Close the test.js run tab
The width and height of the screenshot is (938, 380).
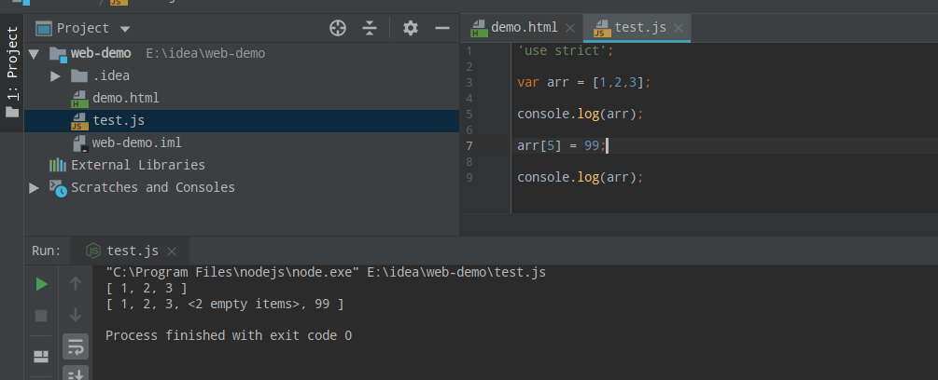tap(172, 251)
